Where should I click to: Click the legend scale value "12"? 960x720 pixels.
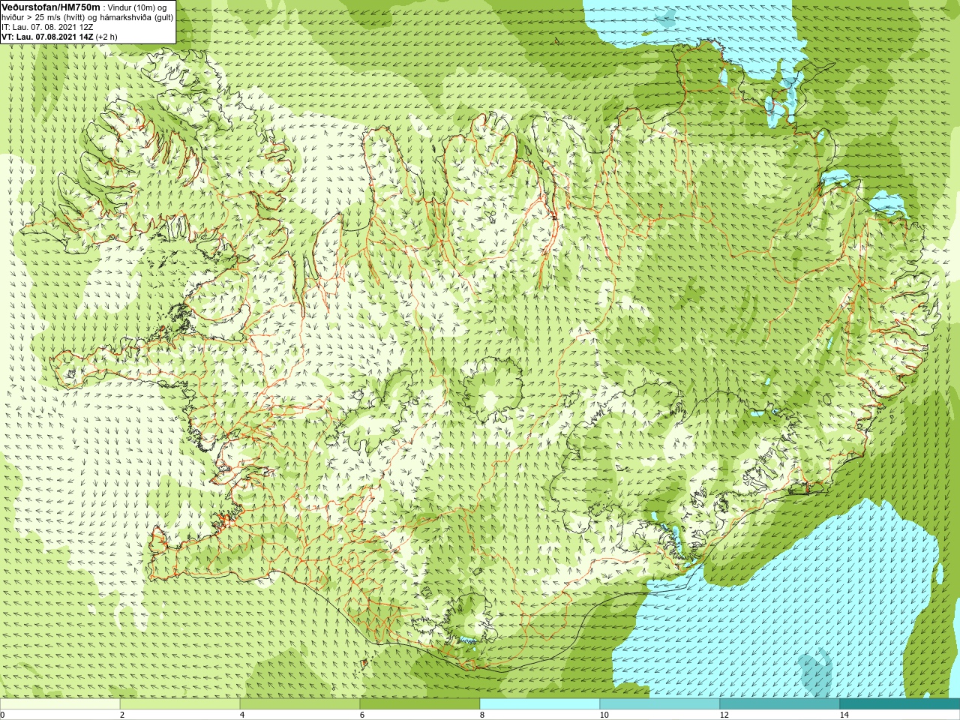724,715
